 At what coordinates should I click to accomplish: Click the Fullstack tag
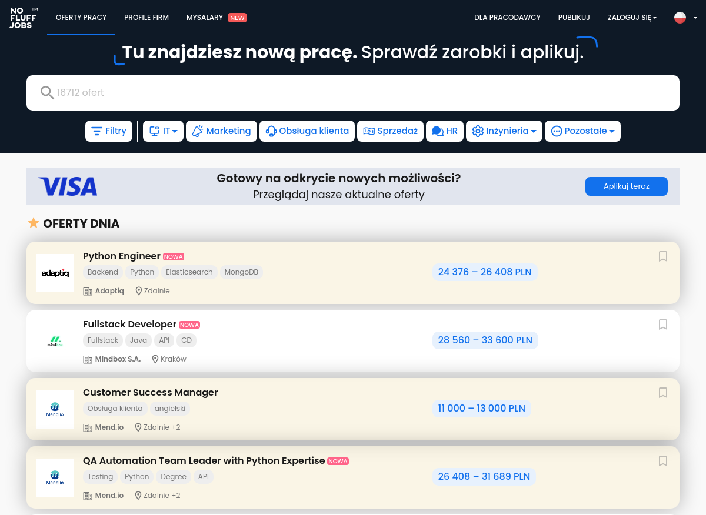tap(103, 340)
